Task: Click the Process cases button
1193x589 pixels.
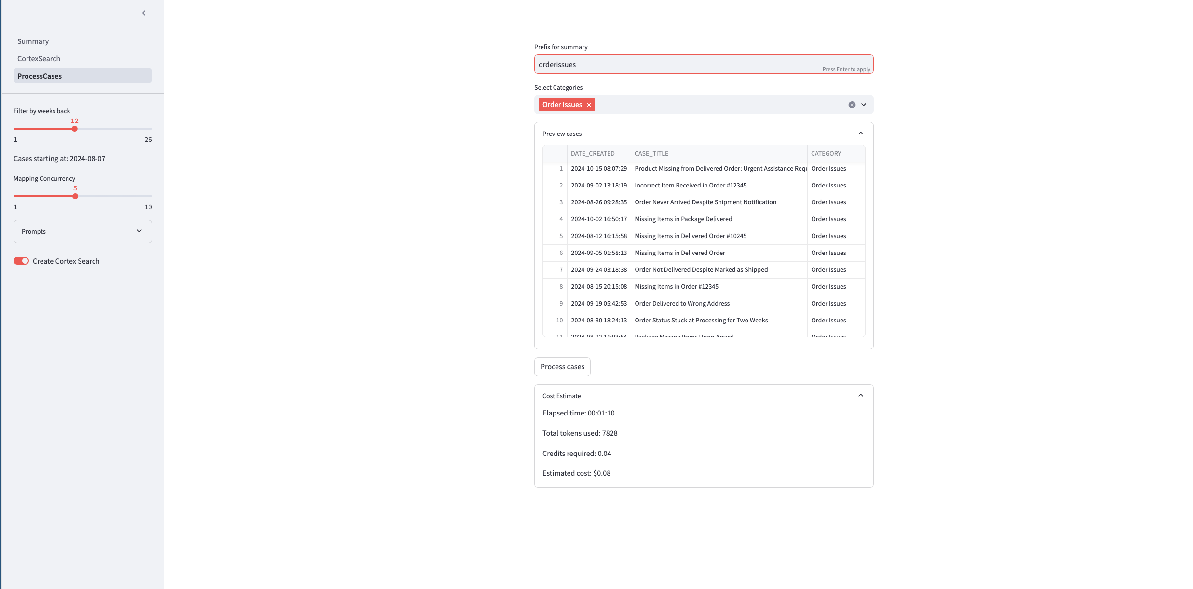Action: click(x=562, y=367)
